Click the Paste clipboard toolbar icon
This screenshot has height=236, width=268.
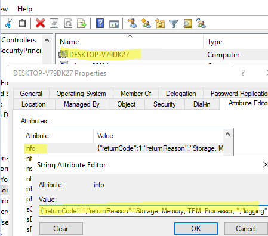22,23
